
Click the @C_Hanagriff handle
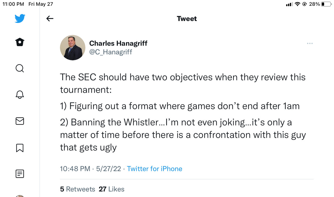111,52
